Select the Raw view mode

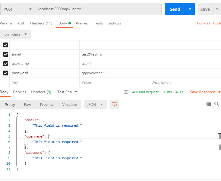coord(27,105)
